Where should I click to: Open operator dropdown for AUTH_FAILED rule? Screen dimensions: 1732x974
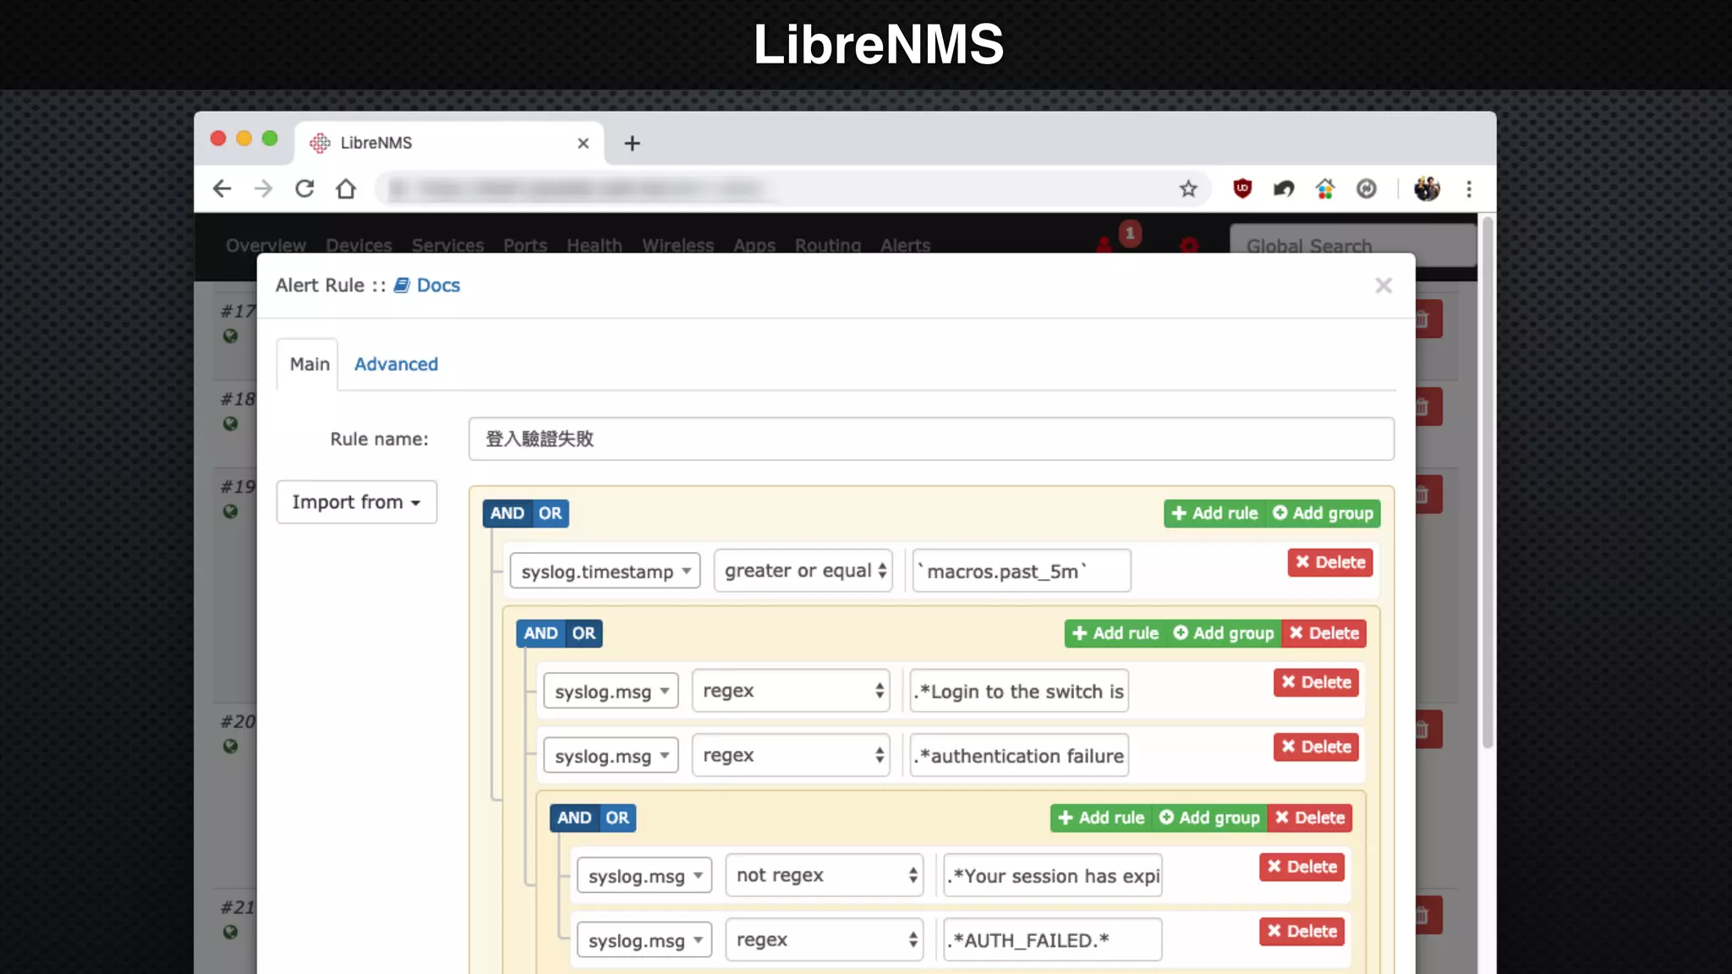(x=825, y=939)
